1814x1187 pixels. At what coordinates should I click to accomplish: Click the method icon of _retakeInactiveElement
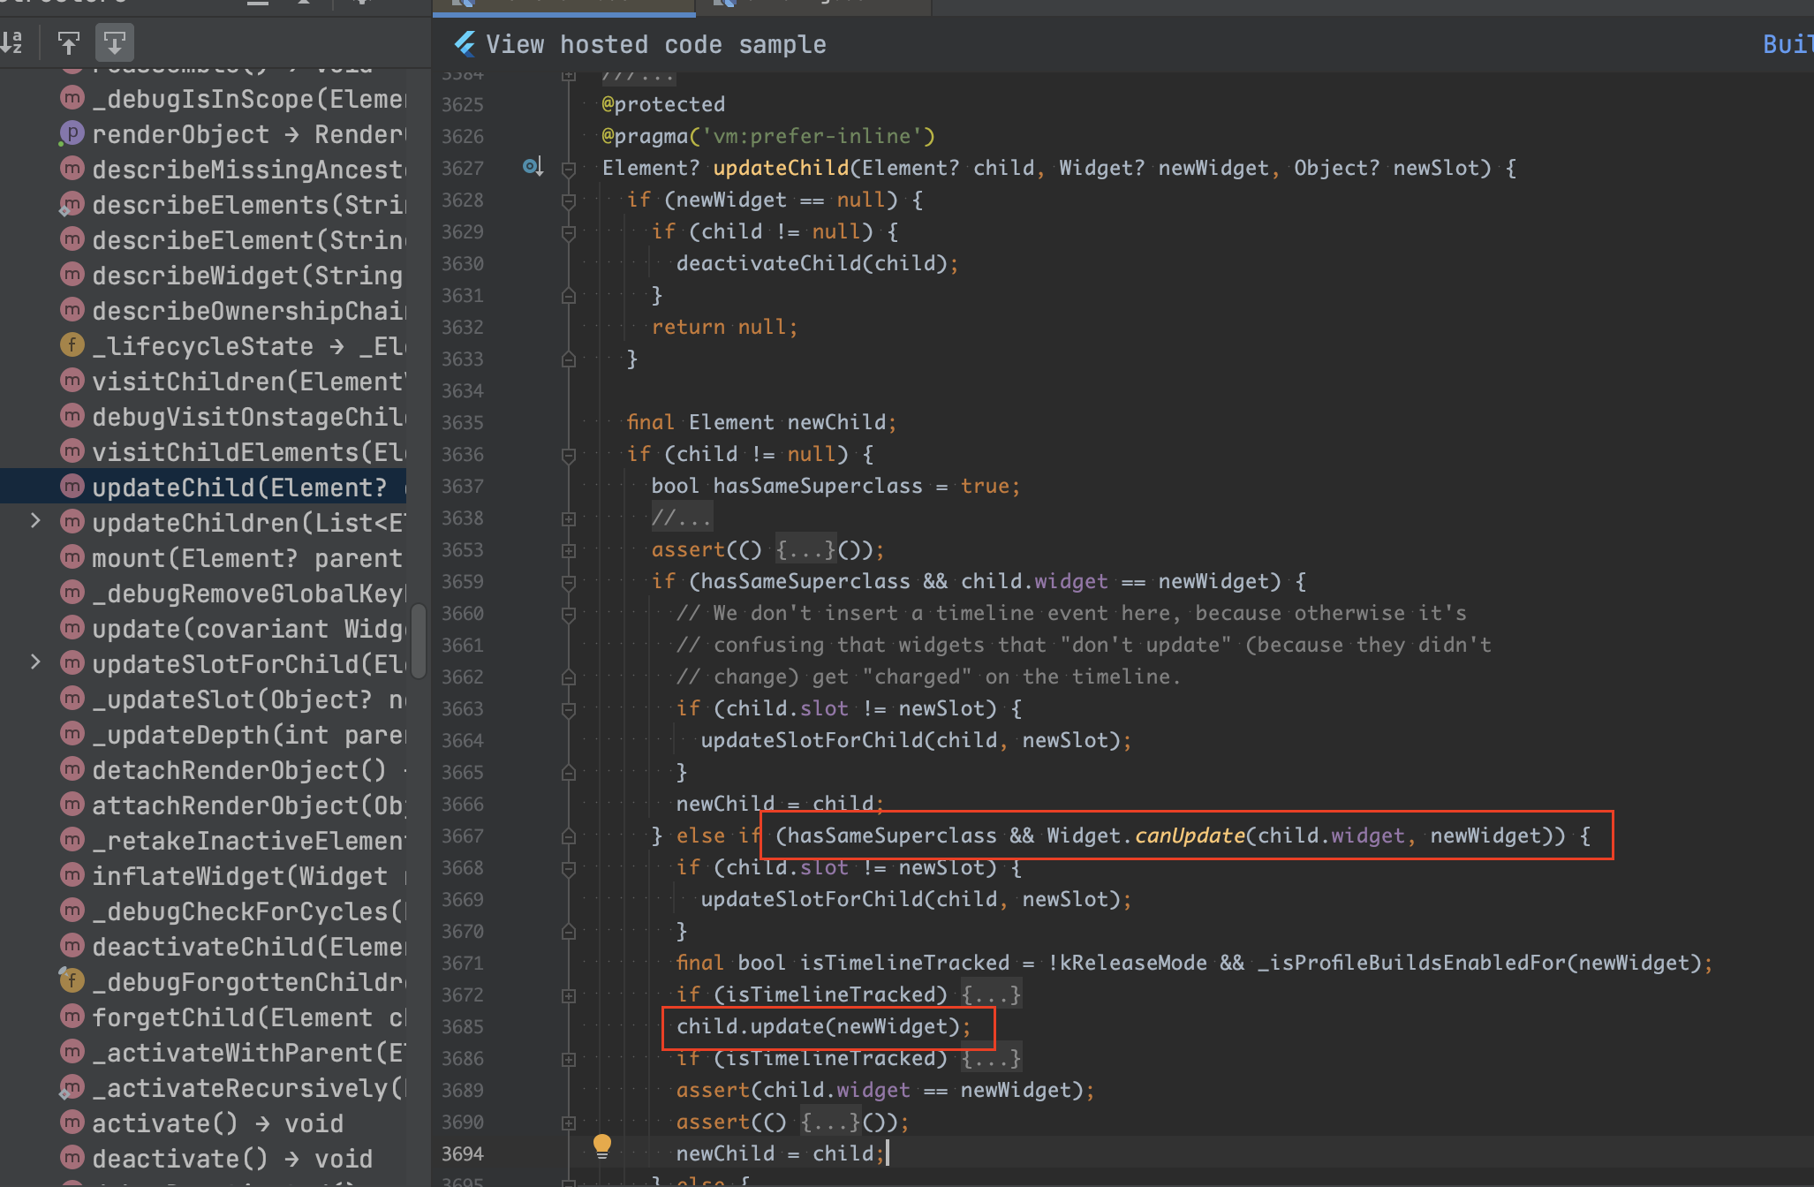pos(72,840)
